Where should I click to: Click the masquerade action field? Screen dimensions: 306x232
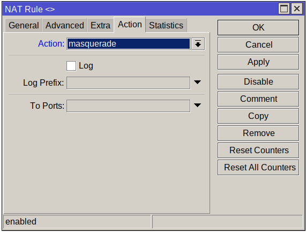[x=129, y=44]
